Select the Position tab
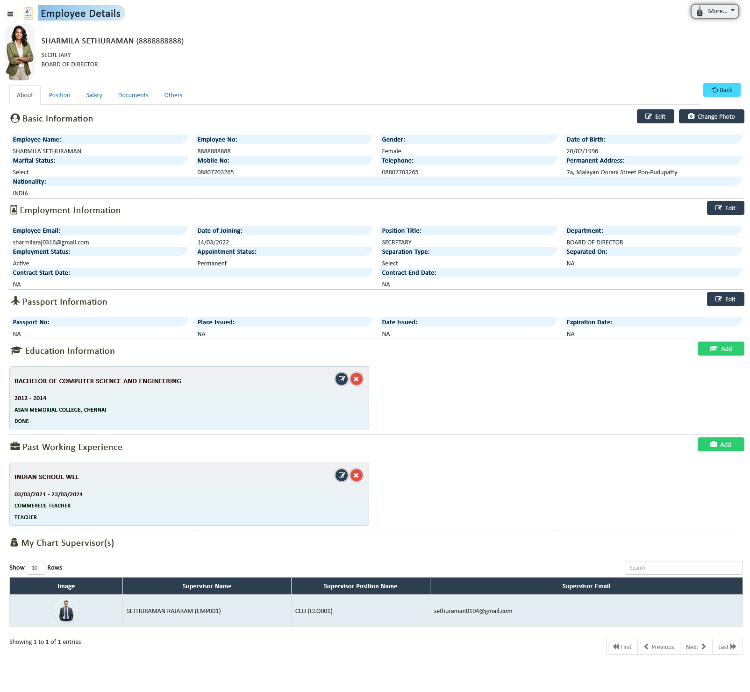 tap(59, 95)
